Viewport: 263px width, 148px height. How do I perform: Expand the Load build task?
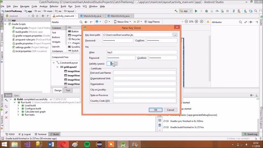point(18,106)
